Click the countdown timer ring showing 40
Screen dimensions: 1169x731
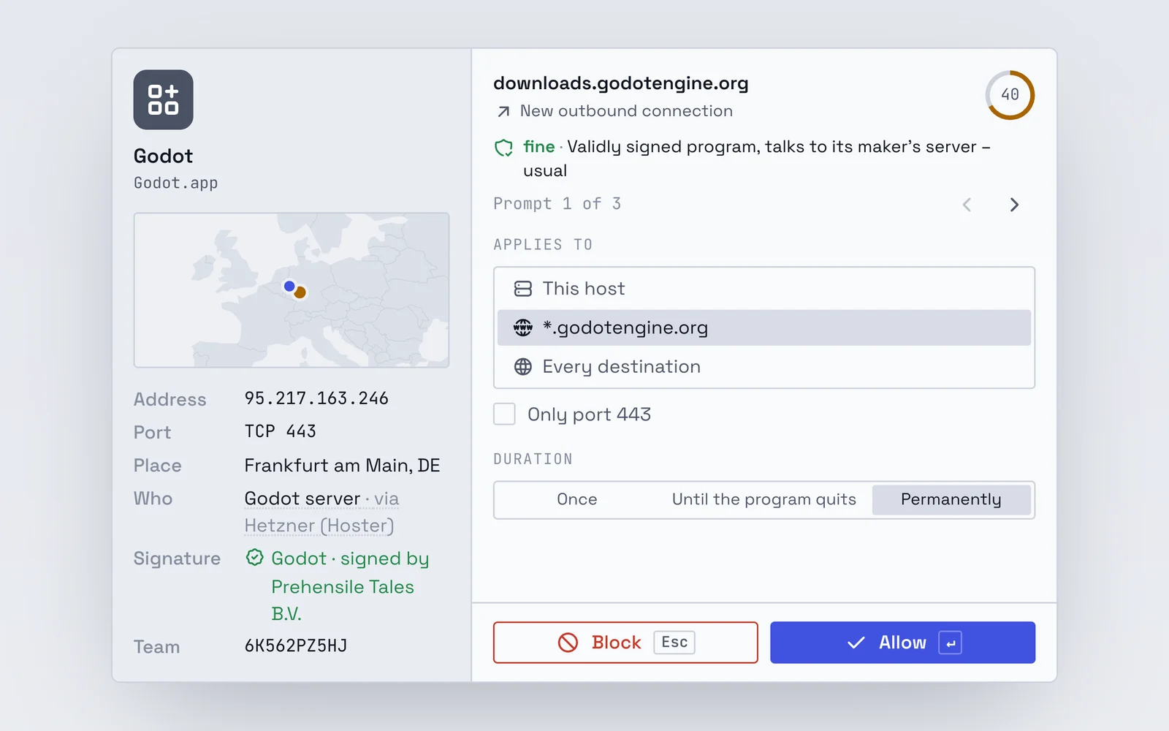tap(1010, 95)
